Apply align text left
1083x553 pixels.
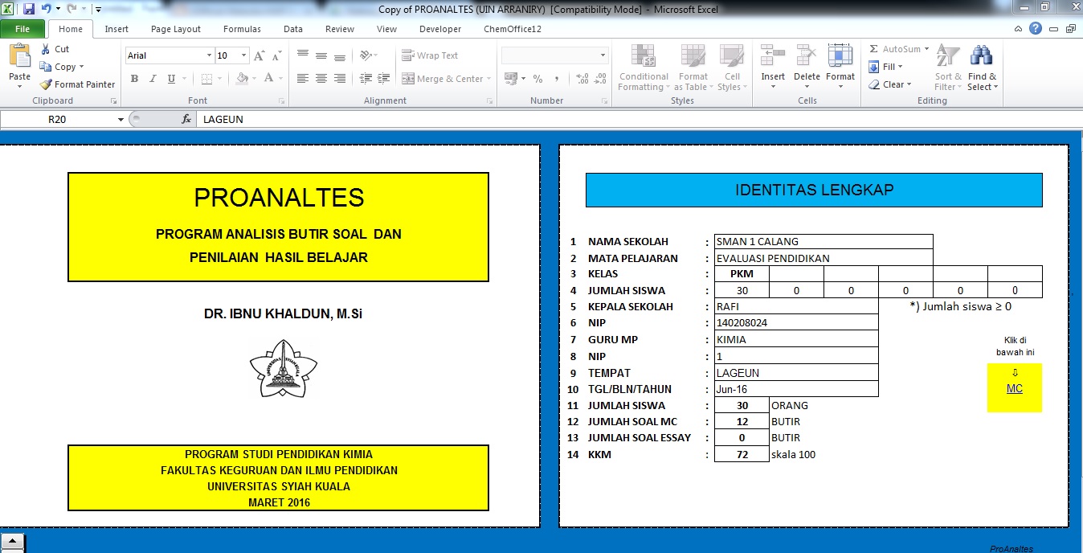303,79
